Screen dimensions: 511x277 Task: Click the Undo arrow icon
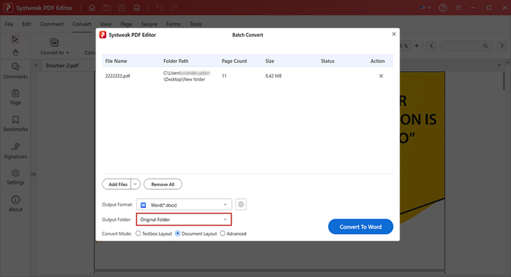pos(159,7)
